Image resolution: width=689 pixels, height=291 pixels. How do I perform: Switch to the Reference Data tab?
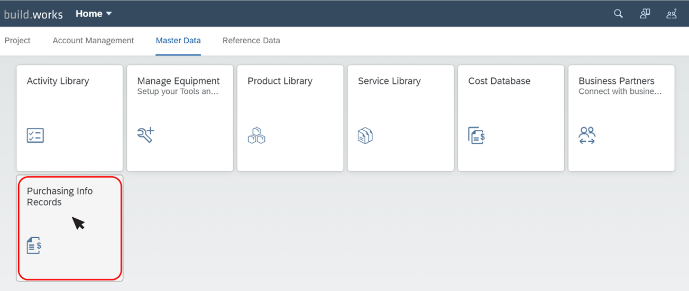click(251, 41)
